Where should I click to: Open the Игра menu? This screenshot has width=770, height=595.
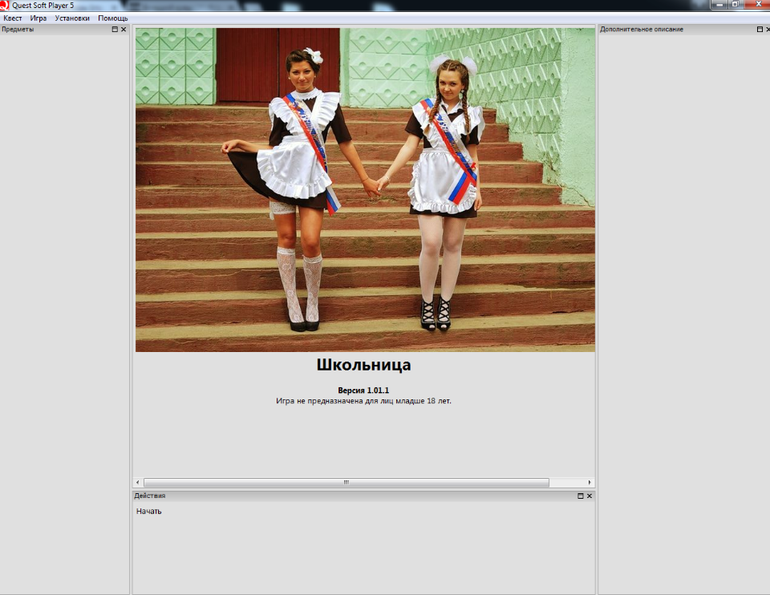(x=38, y=18)
